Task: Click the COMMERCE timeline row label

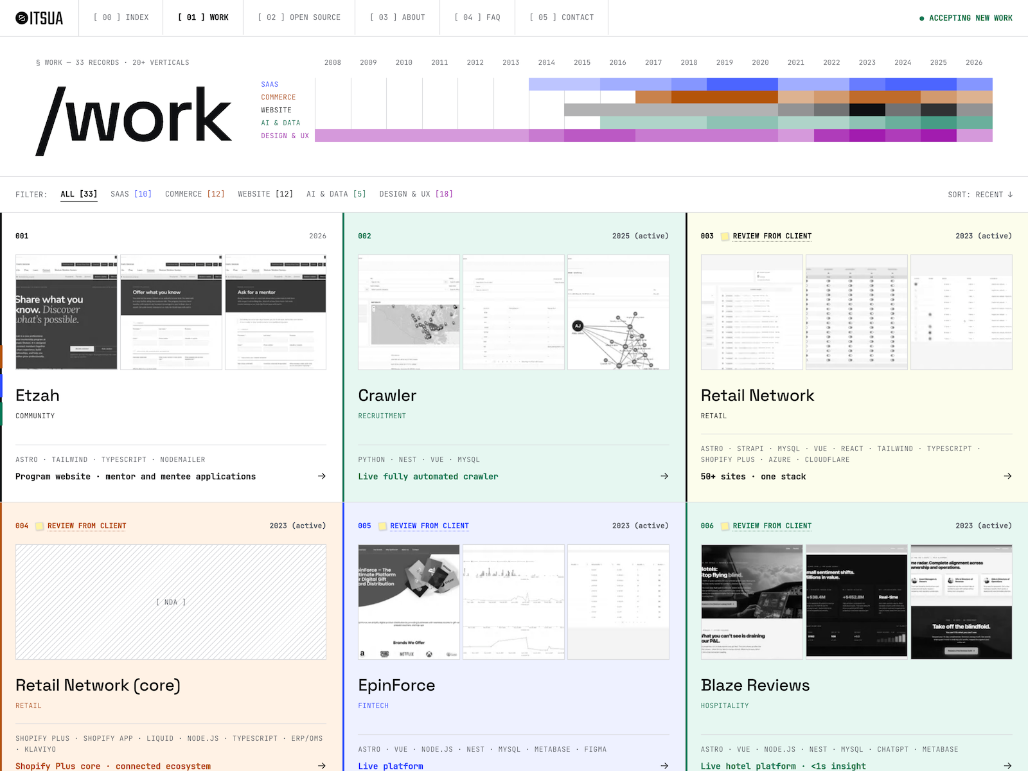Action: coord(278,98)
